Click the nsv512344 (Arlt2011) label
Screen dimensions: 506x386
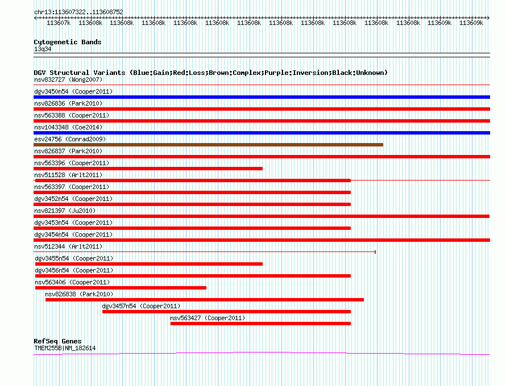click(x=68, y=246)
